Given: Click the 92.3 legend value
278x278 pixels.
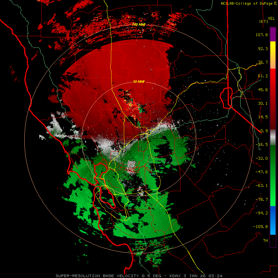Looking at the screenshot, I should [263, 48].
